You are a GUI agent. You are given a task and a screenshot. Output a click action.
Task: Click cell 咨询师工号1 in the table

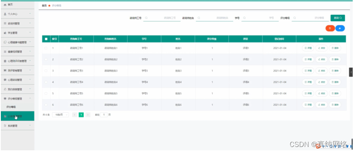click(77, 48)
